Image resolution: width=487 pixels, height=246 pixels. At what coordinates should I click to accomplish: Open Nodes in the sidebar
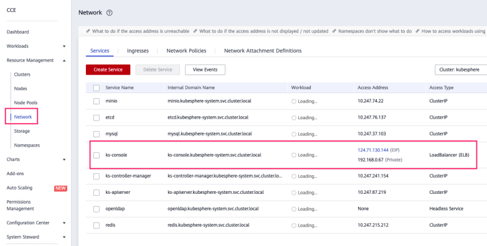coord(21,89)
